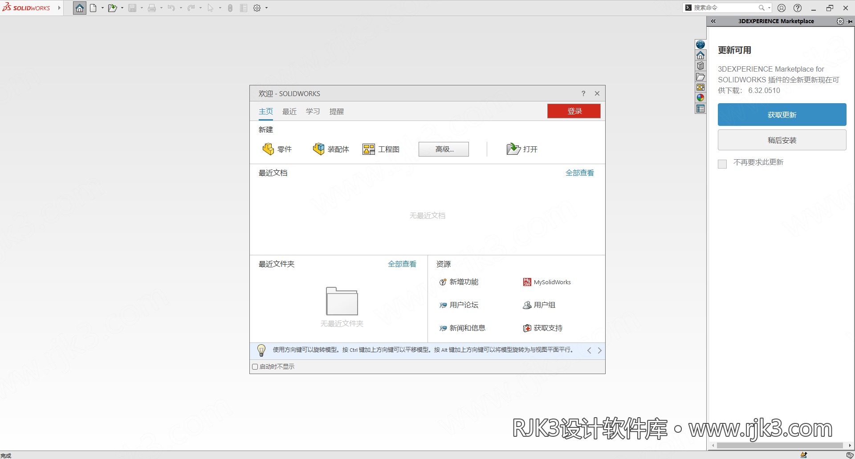Click 全部查看 next to 最近文档
The height and width of the screenshot is (459, 855).
click(580, 173)
